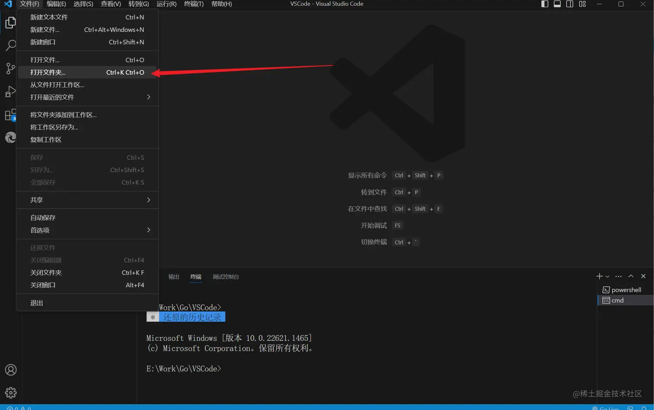The width and height of the screenshot is (654, 410).
Task: Choose 复制工作区 menu entry
Action: pyautogui.click(x=87, y=140)
